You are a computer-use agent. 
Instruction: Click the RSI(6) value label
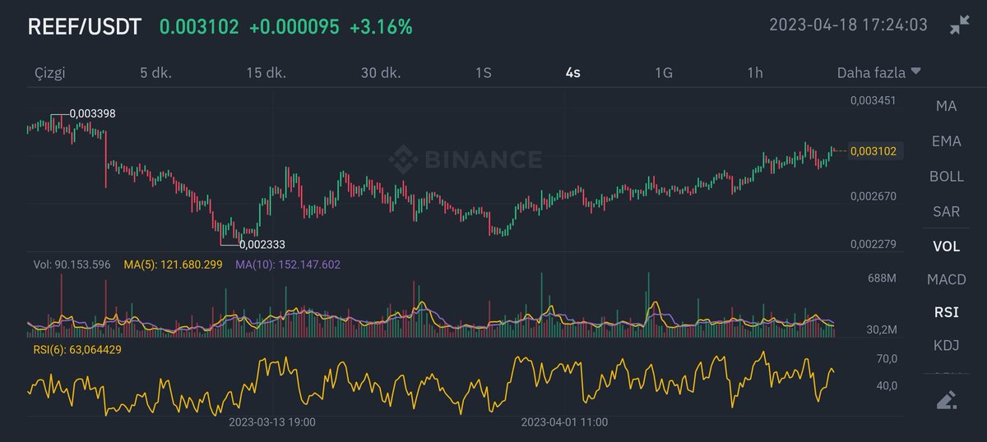(x=76, y=349)
